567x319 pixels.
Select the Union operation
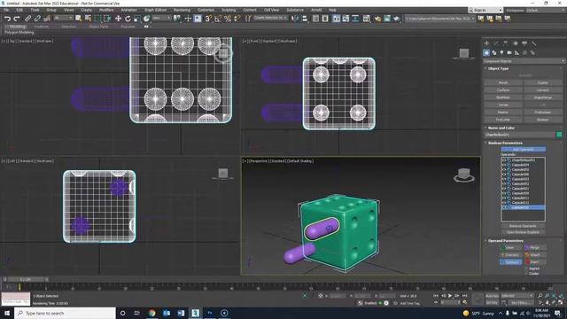(x=510, y=248)
